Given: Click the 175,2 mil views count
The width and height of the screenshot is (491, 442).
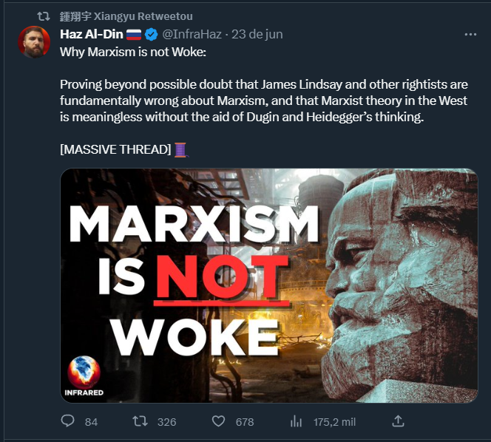Looking at the screenshot, I should [334, 422].
